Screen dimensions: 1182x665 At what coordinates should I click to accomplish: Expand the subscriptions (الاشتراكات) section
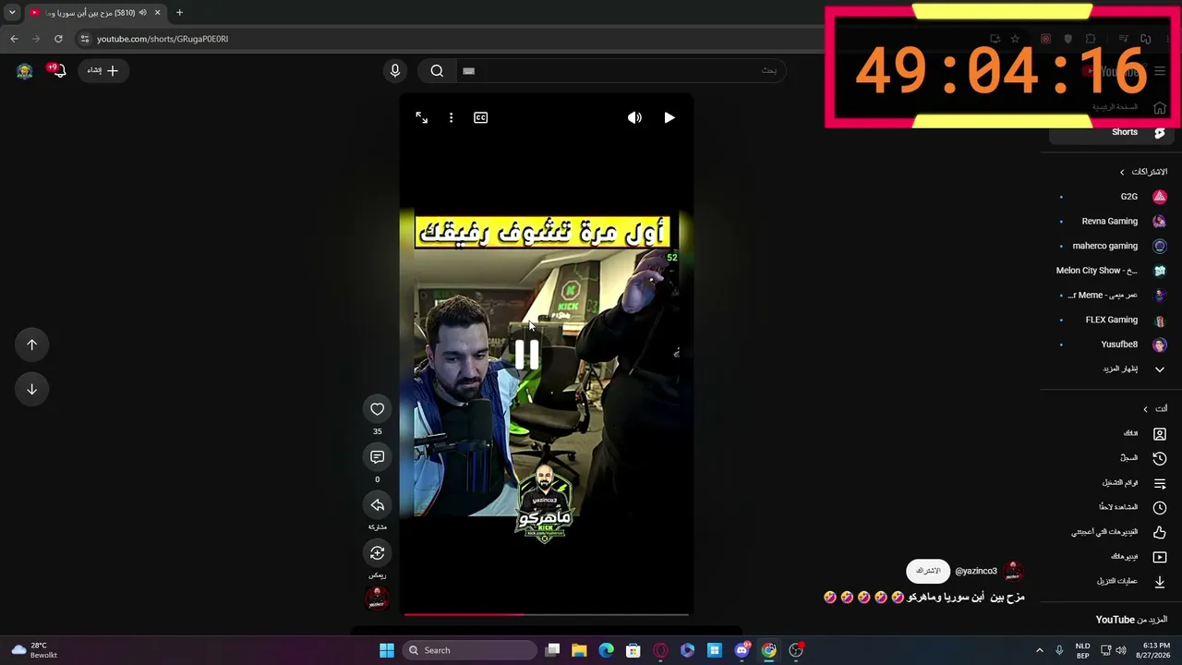(x=1143, y=172)
